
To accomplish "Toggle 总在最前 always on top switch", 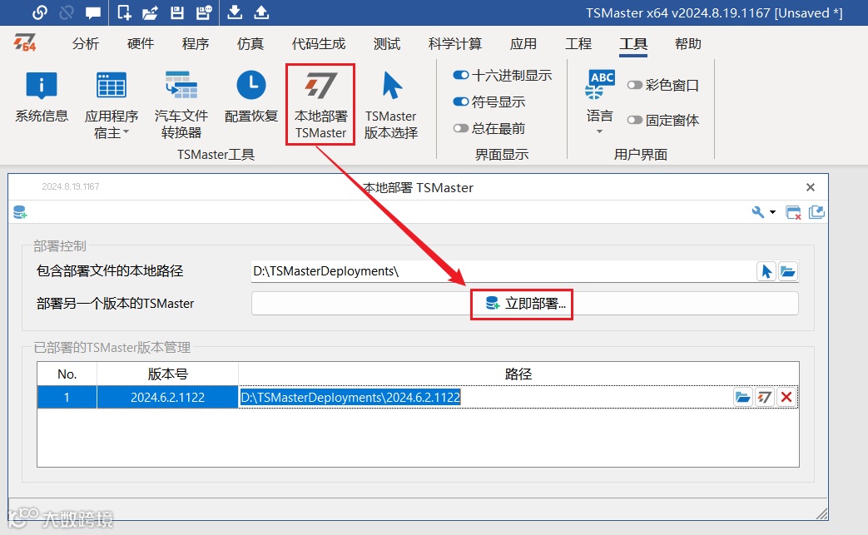I will (x=460, y=128).
